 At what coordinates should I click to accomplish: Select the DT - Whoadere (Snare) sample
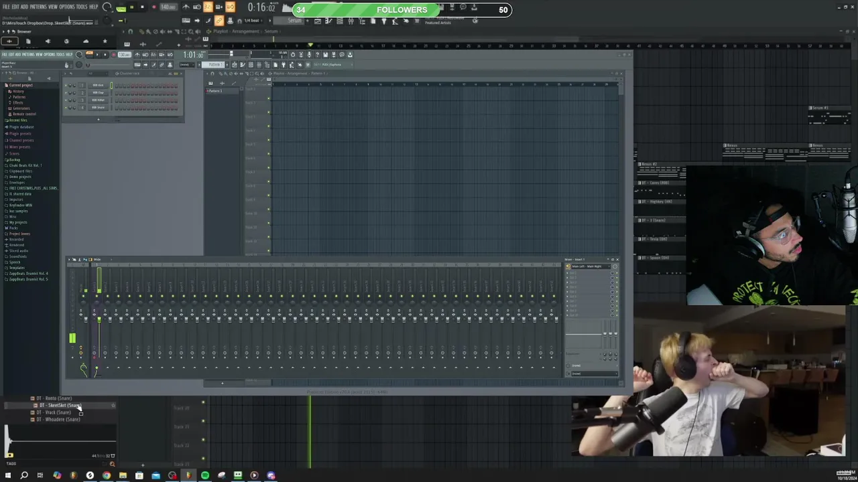58,419
